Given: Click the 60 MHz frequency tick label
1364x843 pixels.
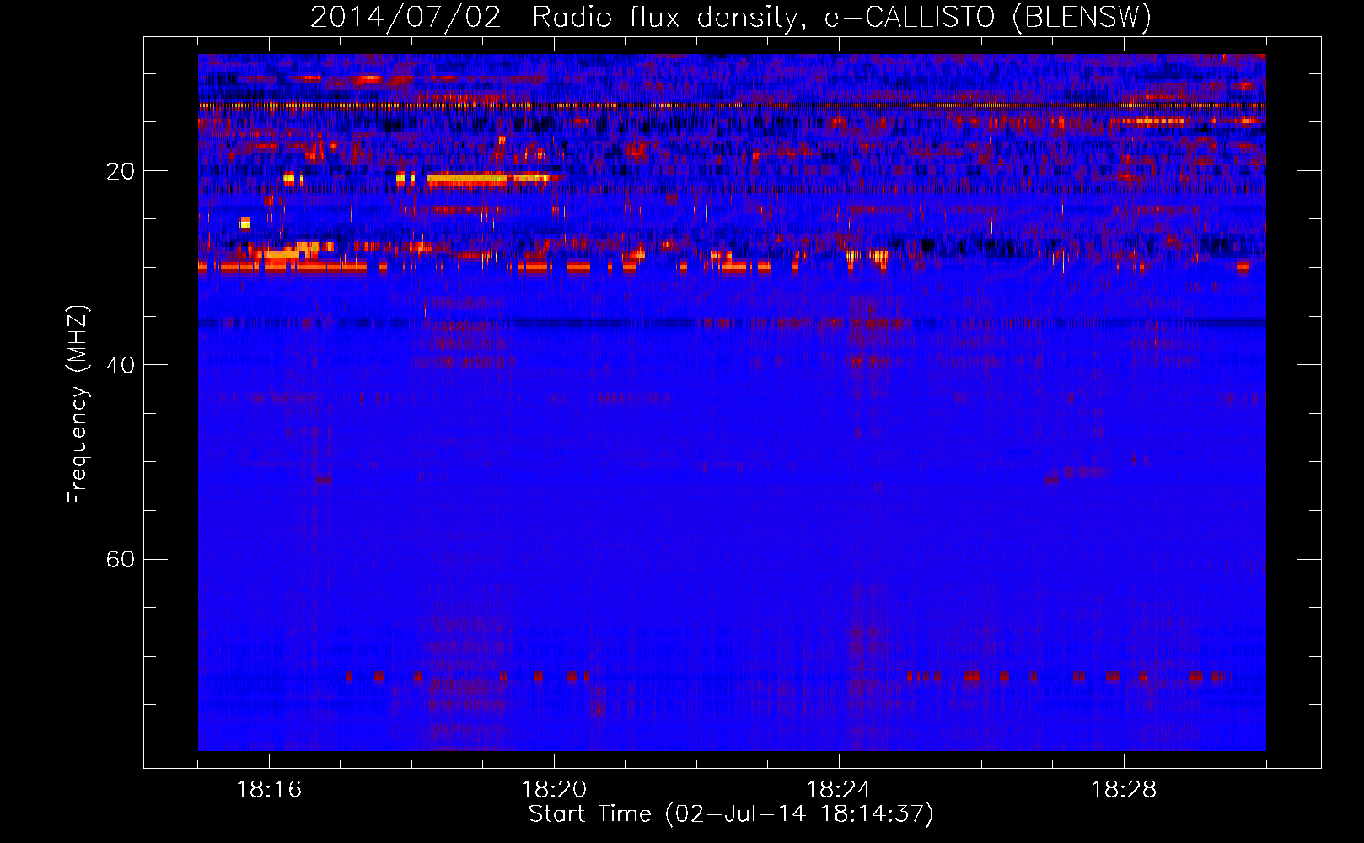Looking at the screenshot, I should click(121, 560).
